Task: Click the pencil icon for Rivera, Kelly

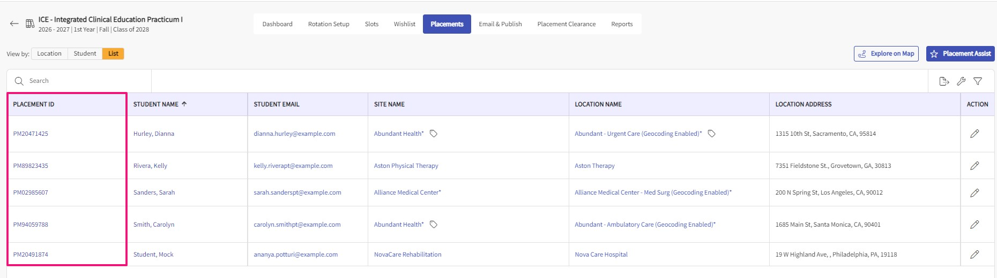Action: (x=974, y=166)
